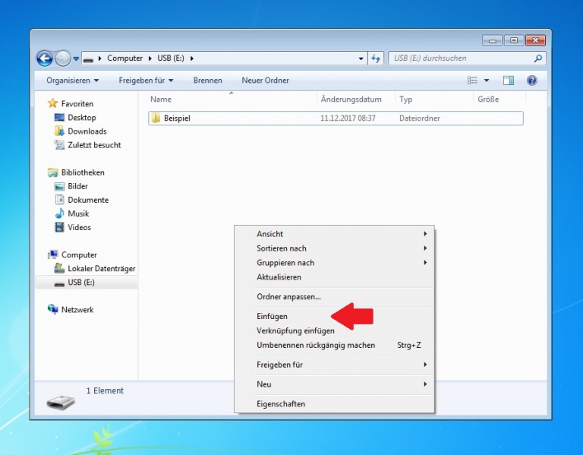The image size is (583, 455).
Task: Click the Lokaler Datenträger drive icon
Action: [59, 268]
